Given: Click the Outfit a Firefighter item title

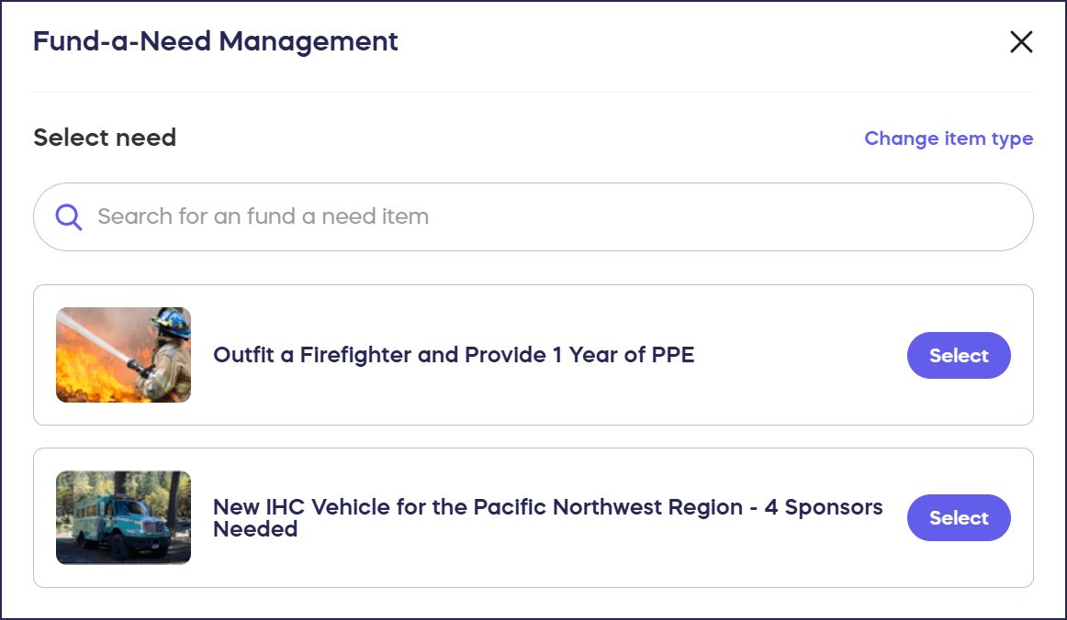Looking at the screenshot, I should (454, 355).
